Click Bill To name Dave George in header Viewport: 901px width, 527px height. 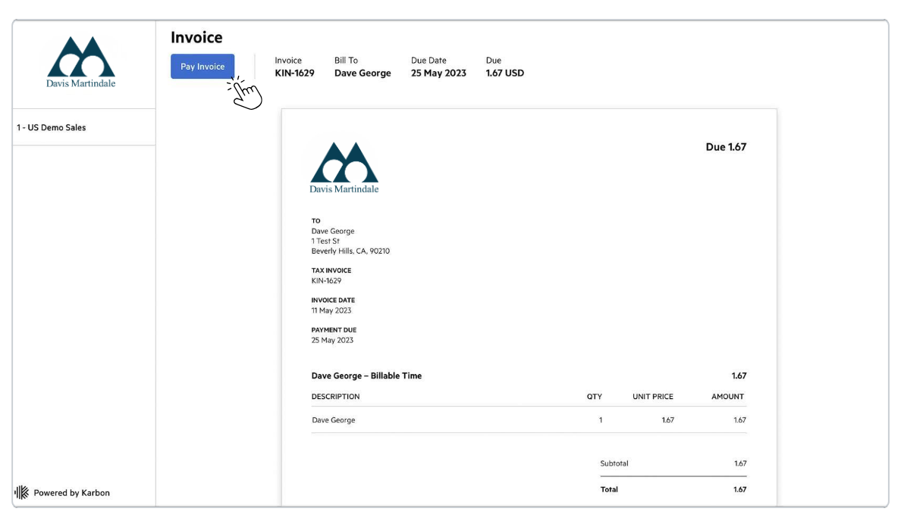[x=363, y=73]
